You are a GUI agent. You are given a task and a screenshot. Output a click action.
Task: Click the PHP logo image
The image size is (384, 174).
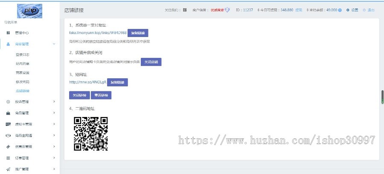[x=29, y=11]
